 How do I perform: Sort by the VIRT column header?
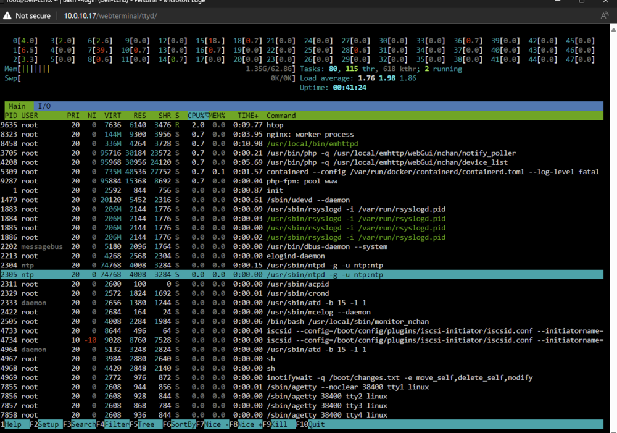[x=112, y=116]
